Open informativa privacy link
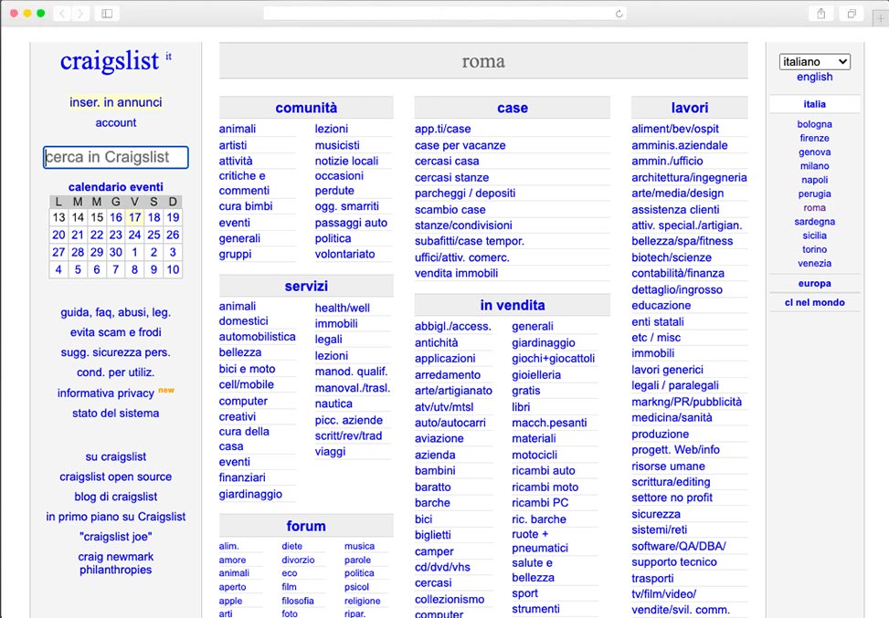Image resolution: width=889 pixels, height=618 pixels. point(105,393)
